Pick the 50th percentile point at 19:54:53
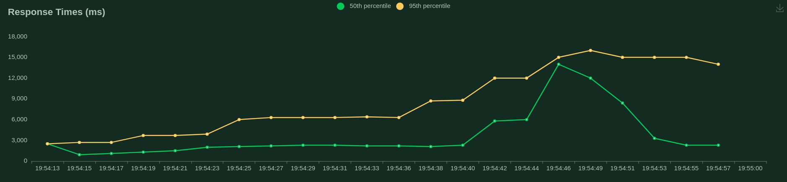 [x=654, y=138]
